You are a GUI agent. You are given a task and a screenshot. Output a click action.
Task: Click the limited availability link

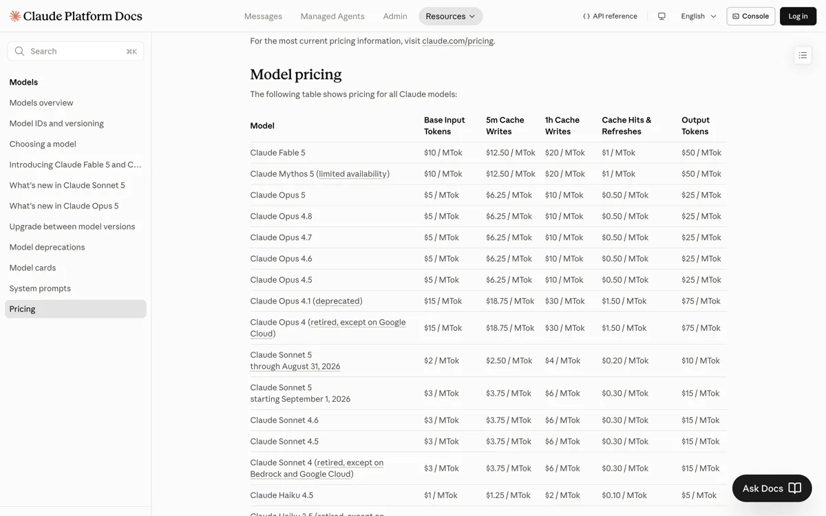point(352,173)
